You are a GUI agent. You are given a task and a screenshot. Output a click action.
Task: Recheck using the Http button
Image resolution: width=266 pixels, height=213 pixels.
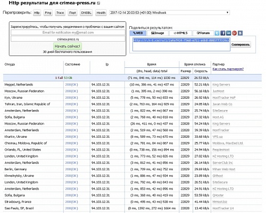(37, 13)
